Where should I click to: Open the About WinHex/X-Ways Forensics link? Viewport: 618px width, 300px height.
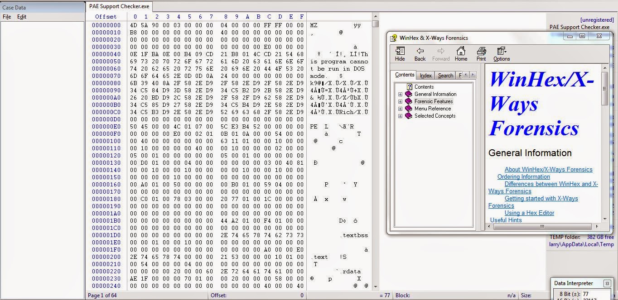click(547, 169)
